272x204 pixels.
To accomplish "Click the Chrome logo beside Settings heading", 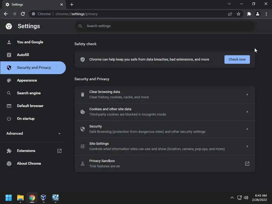I will tap(9, 26).
